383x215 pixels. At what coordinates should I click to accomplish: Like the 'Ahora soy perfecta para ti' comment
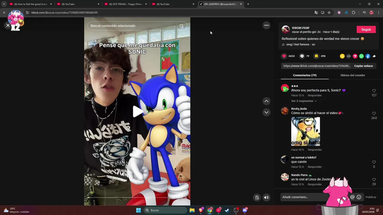point(374,91)
